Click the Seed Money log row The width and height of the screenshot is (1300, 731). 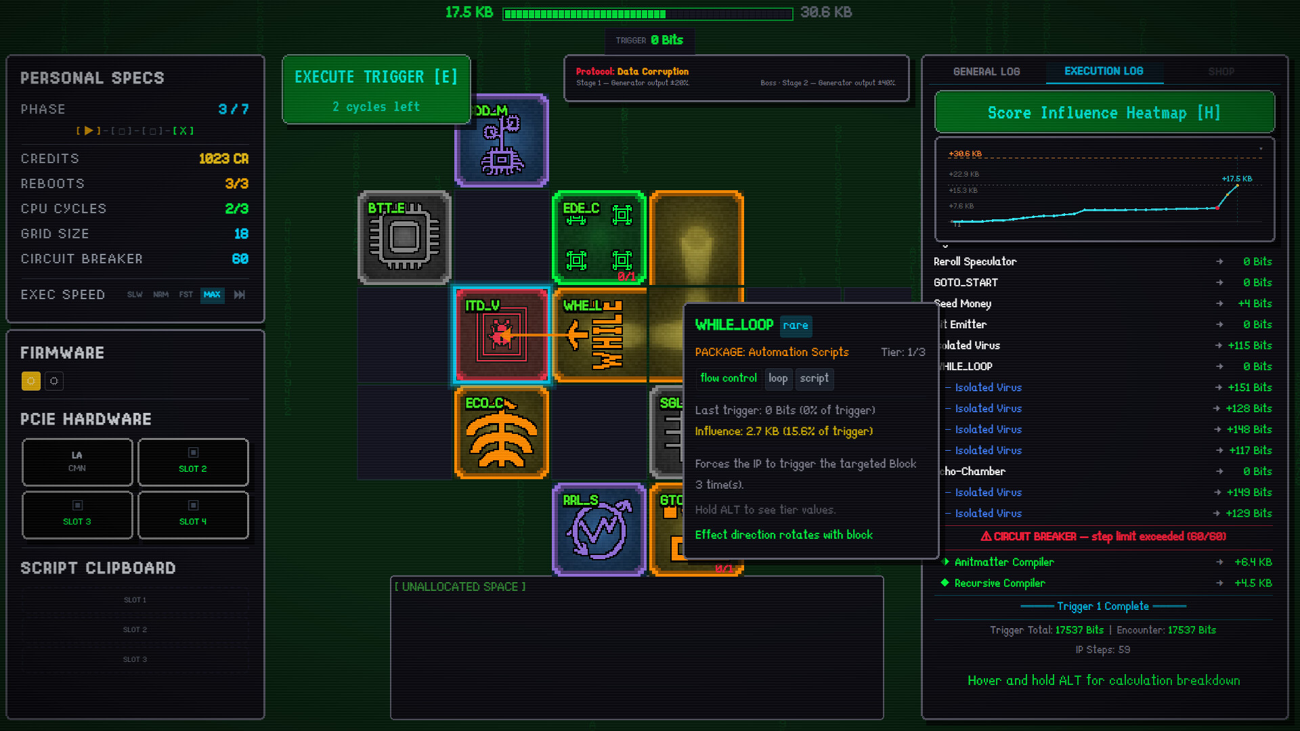pos(1104,303)
